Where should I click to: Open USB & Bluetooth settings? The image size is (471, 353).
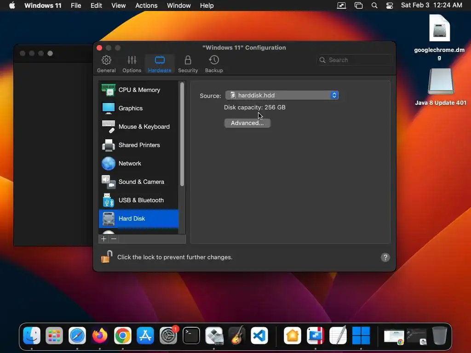coord(139,200)
